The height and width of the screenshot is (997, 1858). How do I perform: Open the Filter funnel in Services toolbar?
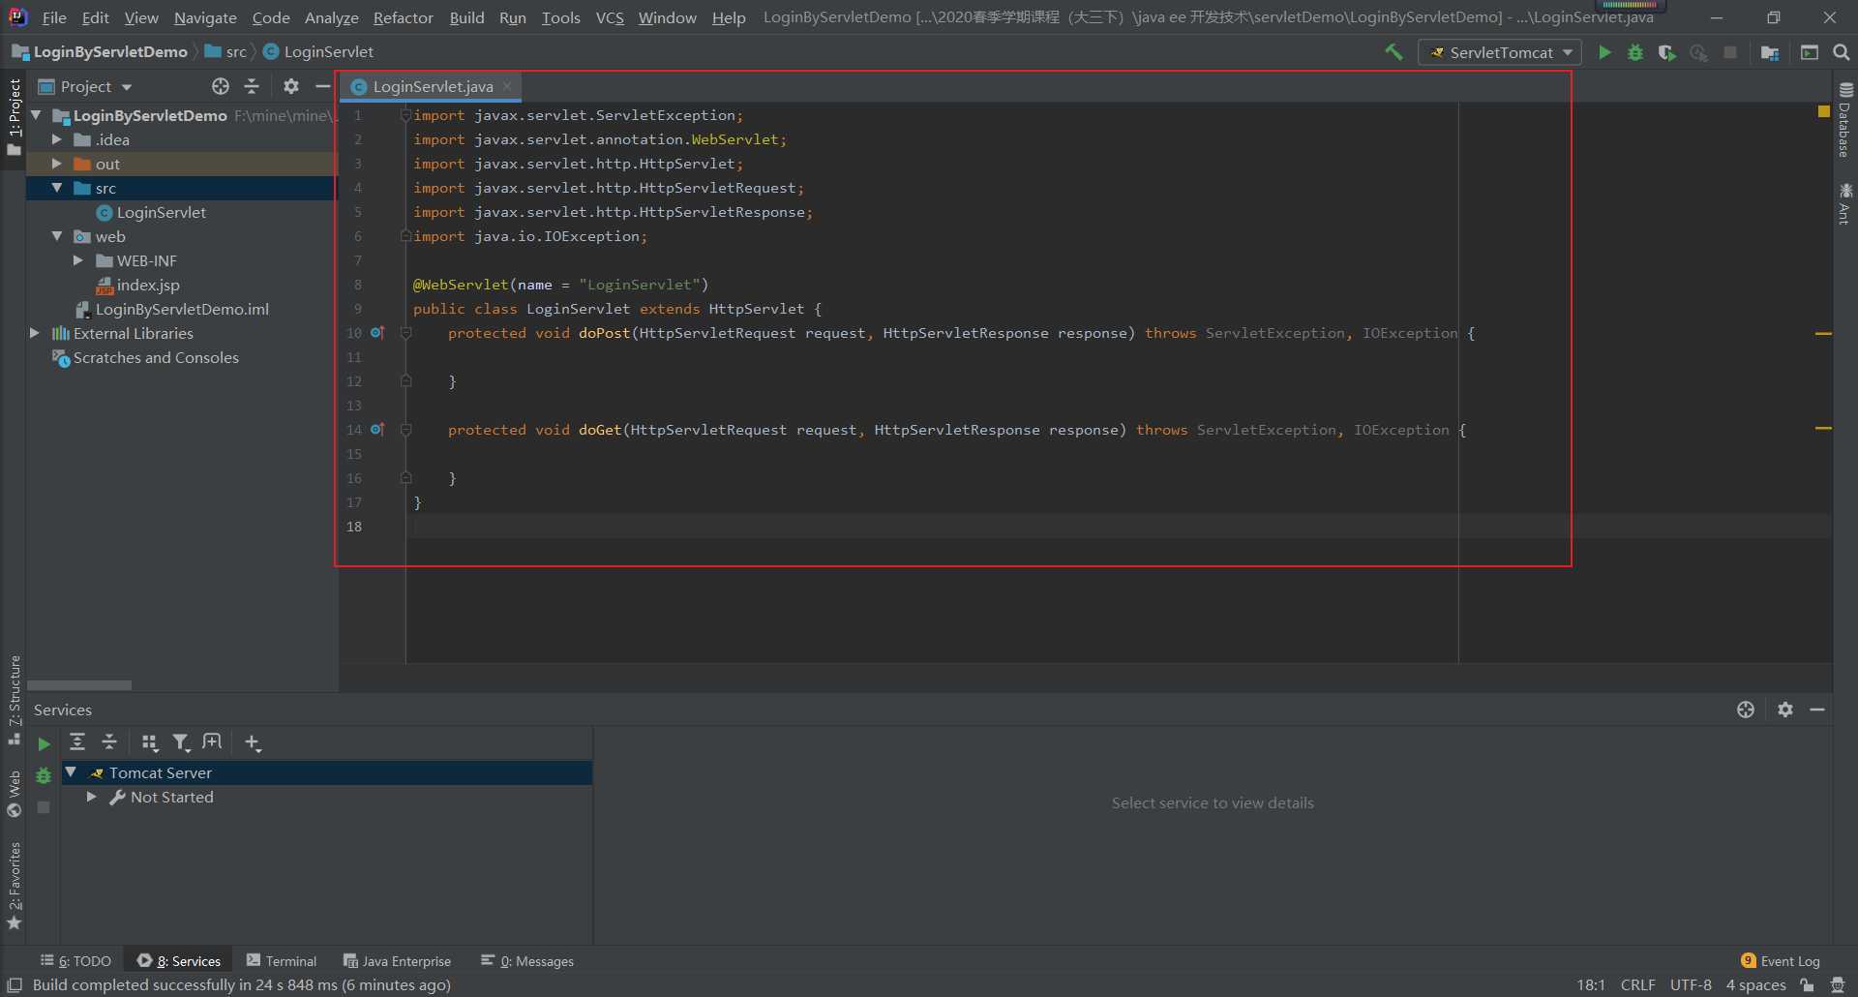(x=181, y=742)
